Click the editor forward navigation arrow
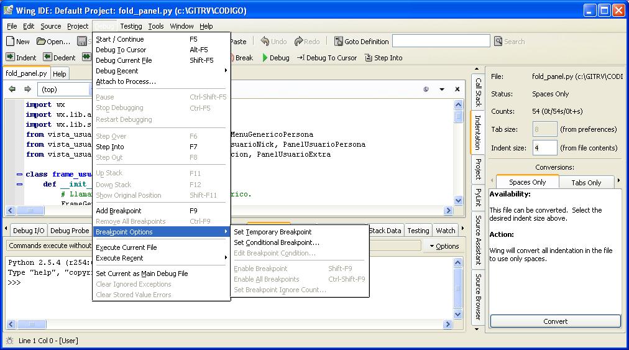 coord(27,89)
